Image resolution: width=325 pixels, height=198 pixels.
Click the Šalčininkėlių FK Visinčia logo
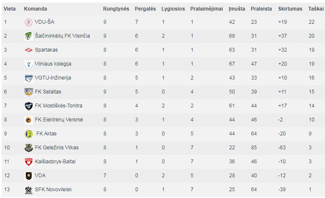tap(29, 36)
